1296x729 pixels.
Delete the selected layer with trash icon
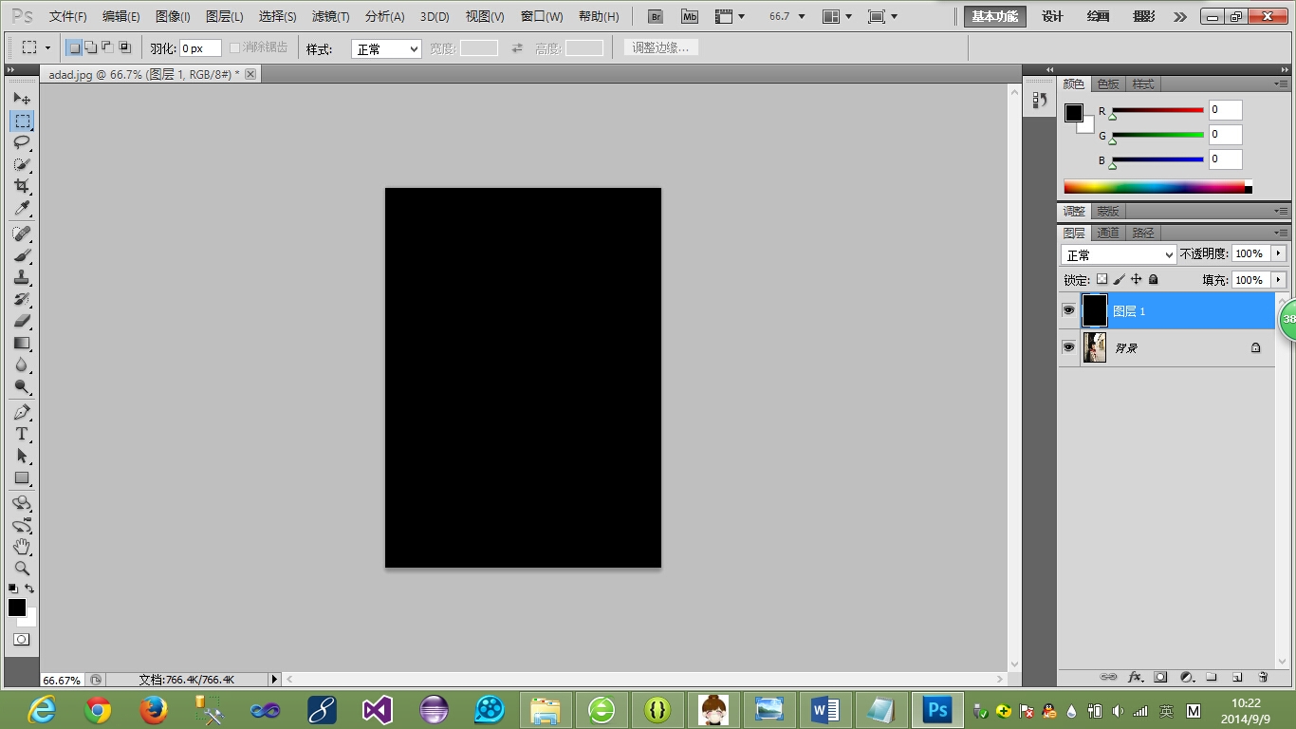(1263, 677)
